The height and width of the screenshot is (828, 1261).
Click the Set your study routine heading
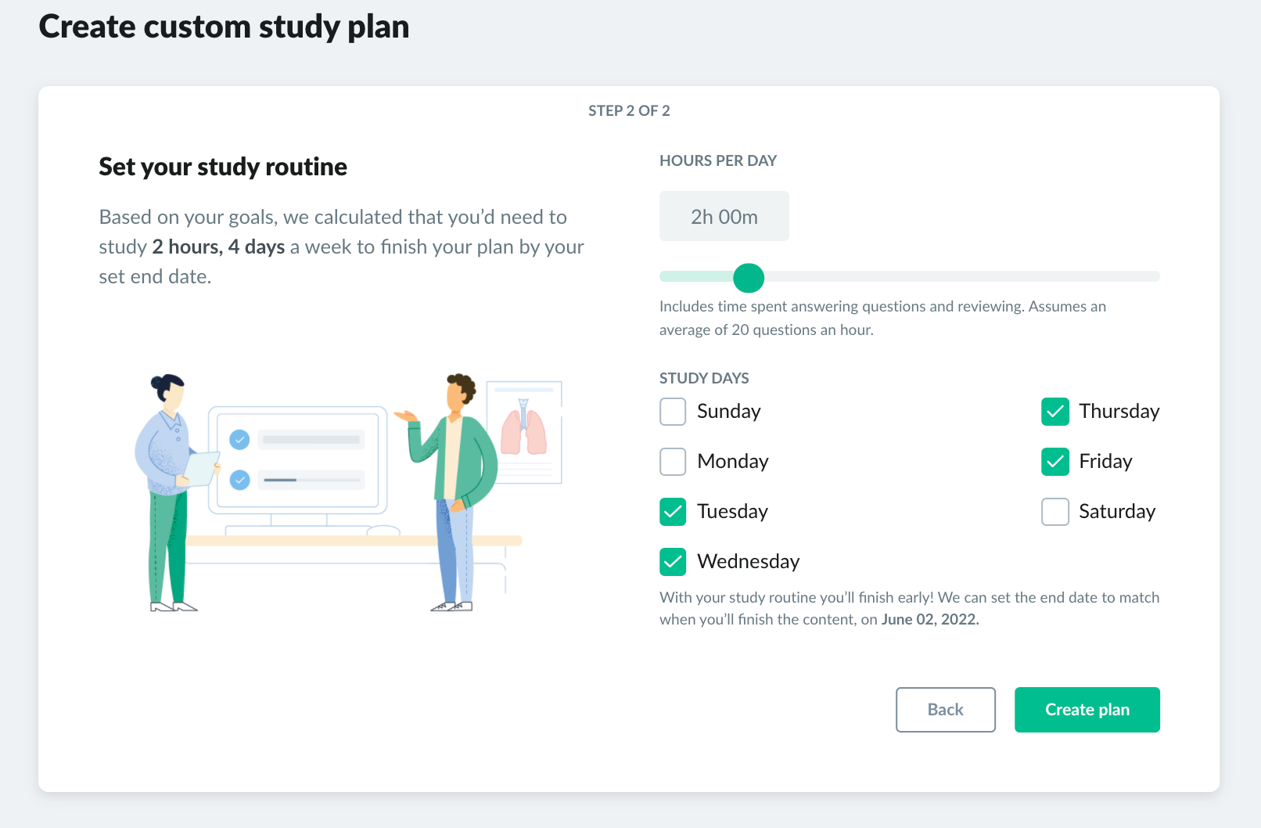click(x=222, y=167)
